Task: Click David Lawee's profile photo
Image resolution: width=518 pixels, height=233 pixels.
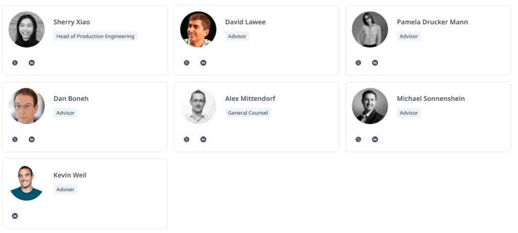Action: coord(198,29)
